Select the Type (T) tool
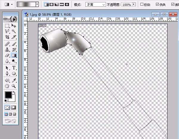The image size is (179, 139). pos(14,68)
